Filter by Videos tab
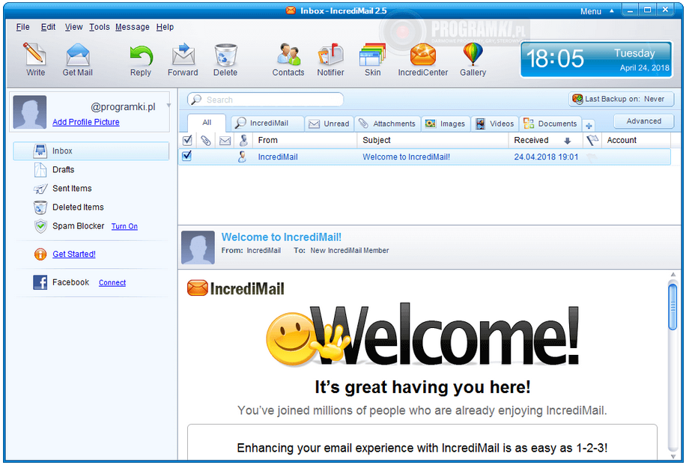The height and width of the screenshot is (465, 686). click(x=495, y=124)
